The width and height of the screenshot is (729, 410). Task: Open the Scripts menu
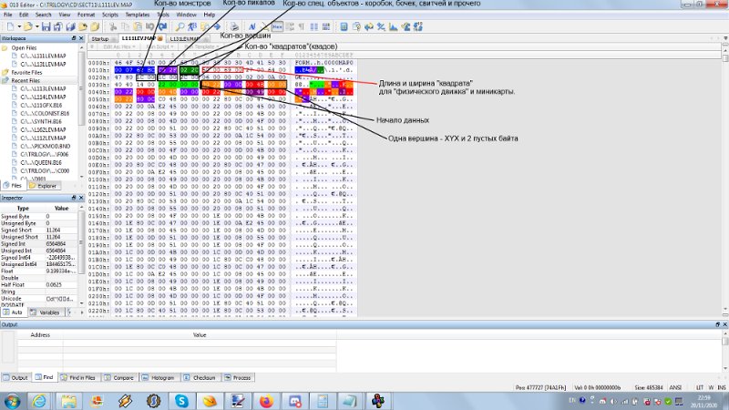point(110,15)
